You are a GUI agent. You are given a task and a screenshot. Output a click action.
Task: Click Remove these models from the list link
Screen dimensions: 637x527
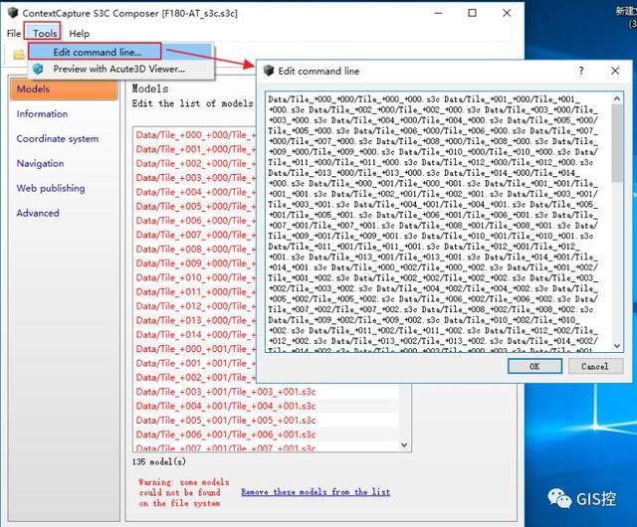[x=316, y=492]
